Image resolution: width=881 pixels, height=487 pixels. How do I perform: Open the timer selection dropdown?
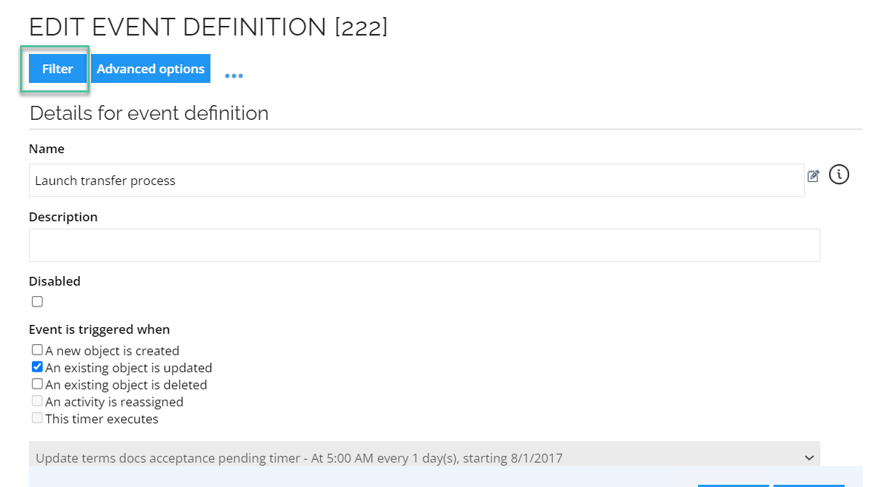pyautogui.click(x=425, y=457)
